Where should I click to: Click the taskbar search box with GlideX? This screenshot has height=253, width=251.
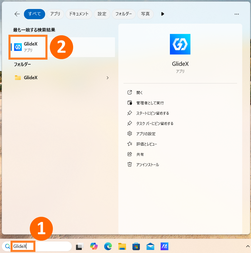click(x=38, y=246)
